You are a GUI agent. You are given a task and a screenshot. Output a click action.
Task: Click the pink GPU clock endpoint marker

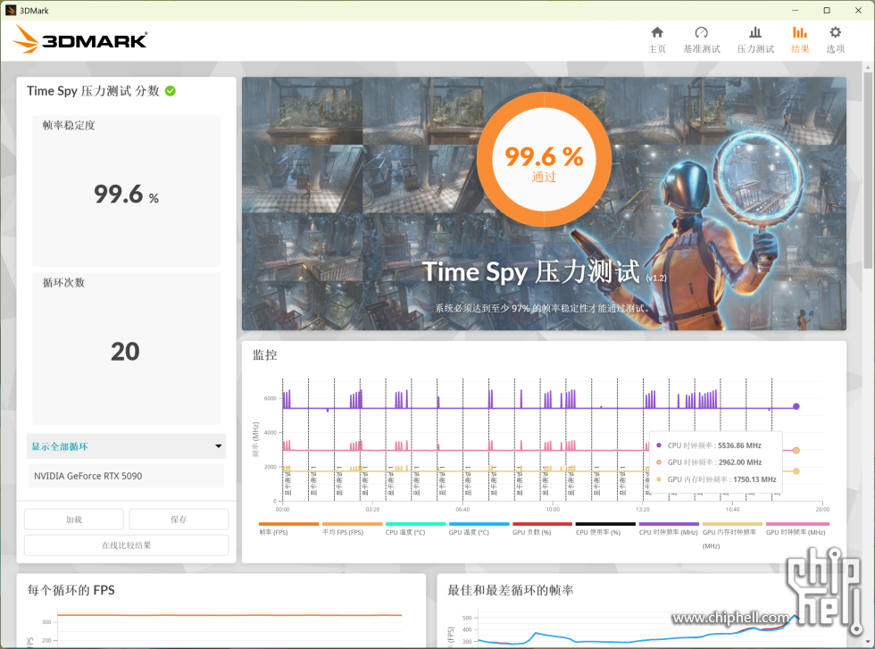(x=796, y=450)
